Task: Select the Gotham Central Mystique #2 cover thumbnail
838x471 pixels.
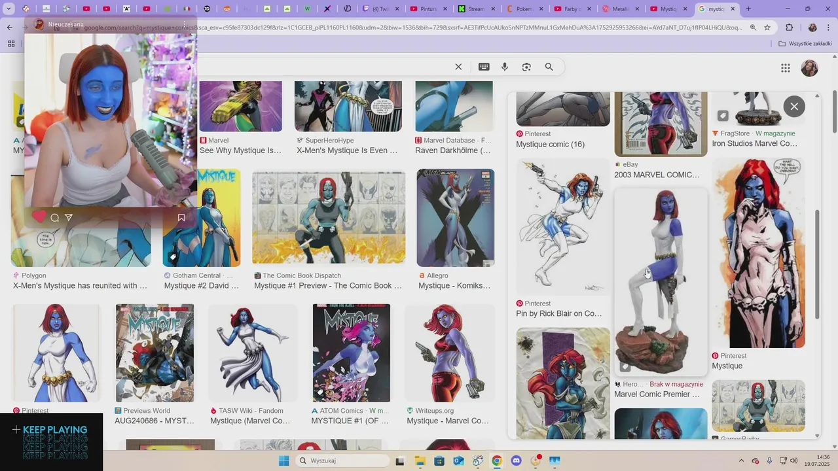Action: click(x=202, y=218)
